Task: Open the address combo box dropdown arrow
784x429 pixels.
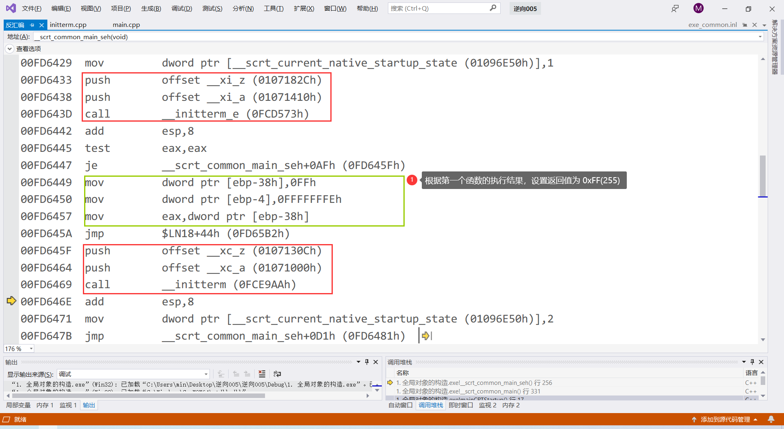Action: 760,37
